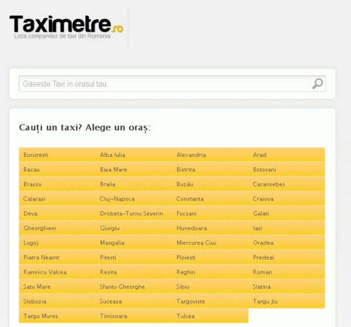Screen dimensions: 351x327
Task: Click the Arad city link
Action: click(x=259, y=155)
